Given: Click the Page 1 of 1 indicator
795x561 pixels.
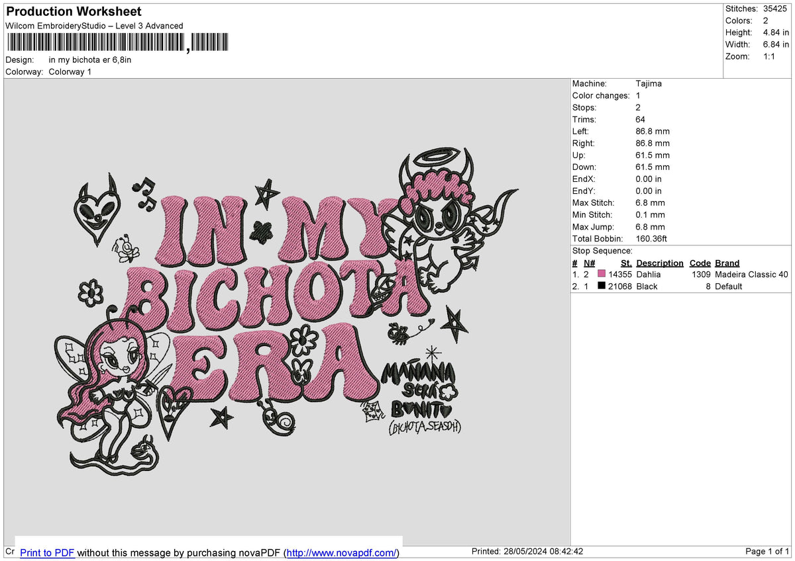Looking at the screenshot, I should (x=767, y=551).
